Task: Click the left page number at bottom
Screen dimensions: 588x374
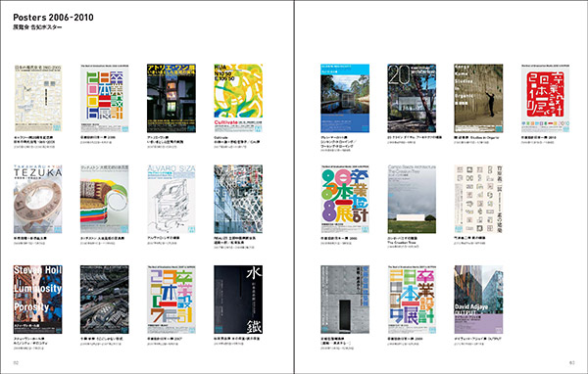Action: pyautogui.click(x=16, y=363)
